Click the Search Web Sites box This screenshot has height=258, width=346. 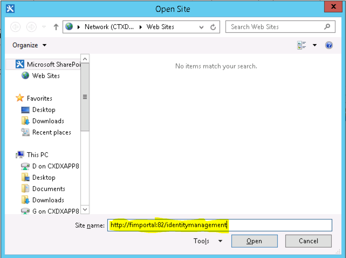tap(275, 27)
